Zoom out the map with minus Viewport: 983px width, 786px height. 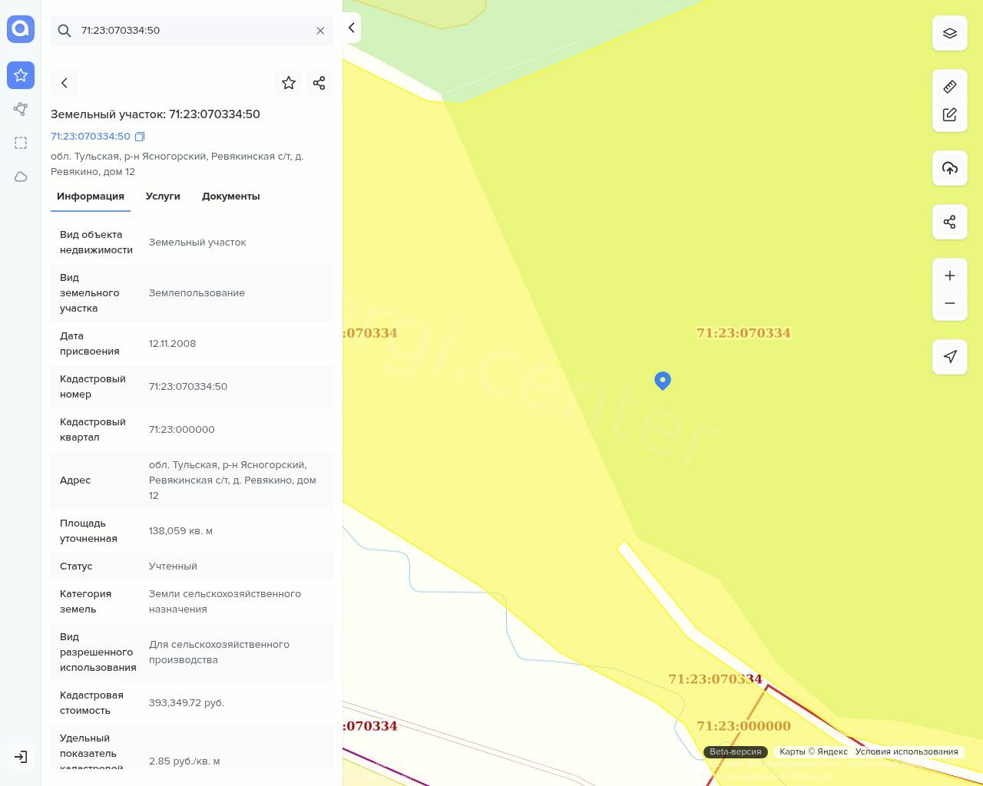[x=950, y=303]
